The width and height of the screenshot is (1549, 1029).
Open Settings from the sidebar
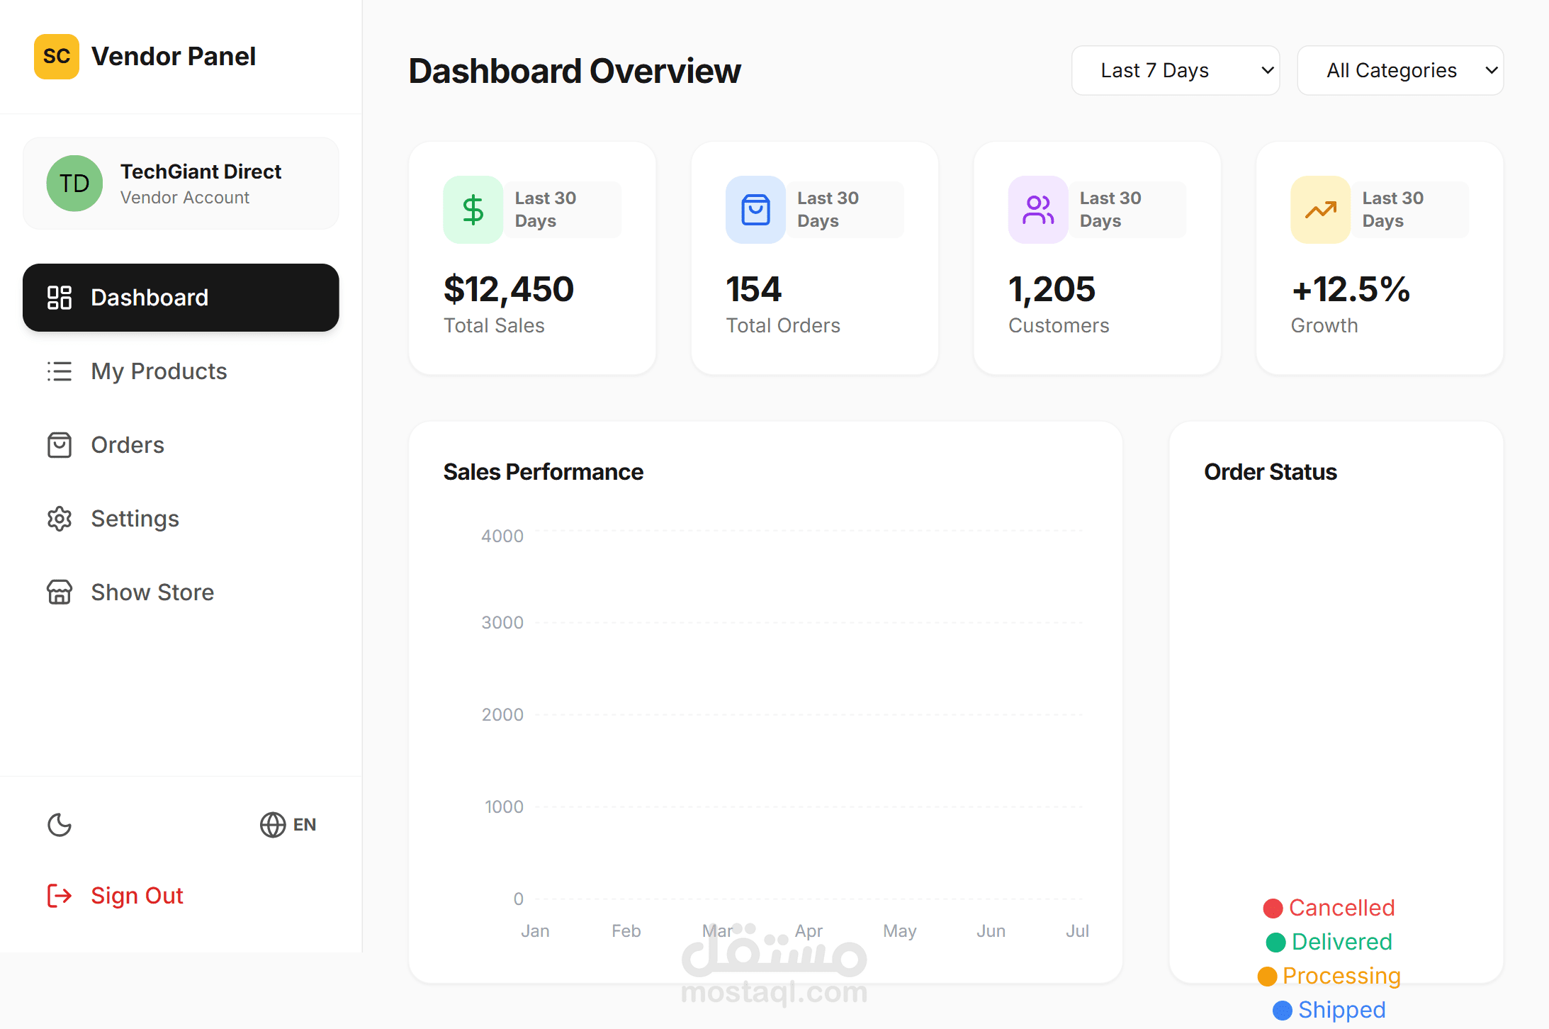click(x=135, y=519)
